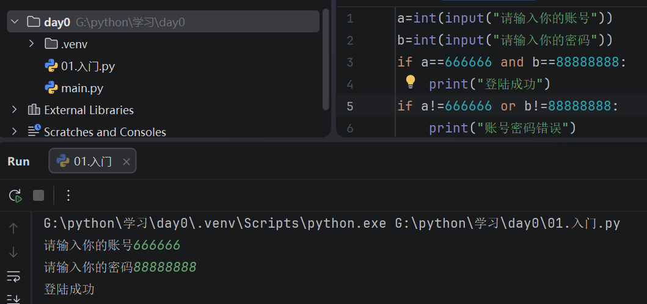Click Python icon beside main.py

[x=50, y=88]
